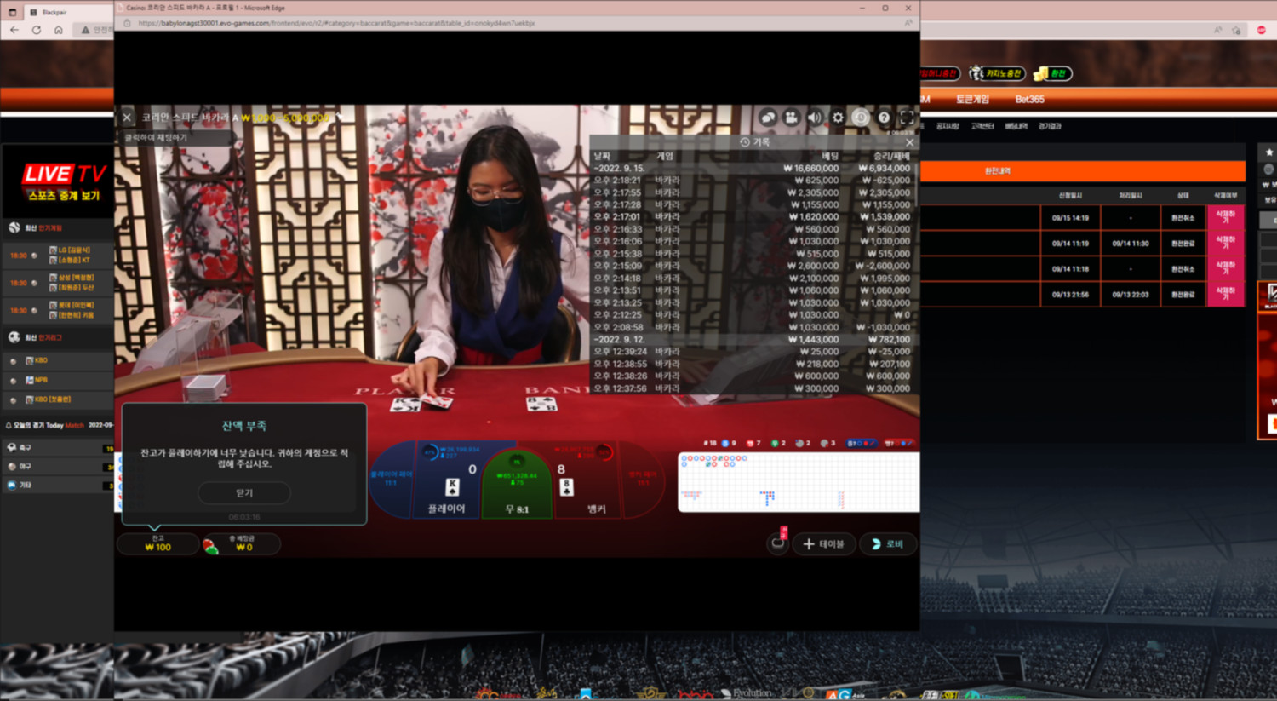Open game settings gear icon
Image resolution: width=1277 pixels, height=701 pixels.
(x=838, y=118)
